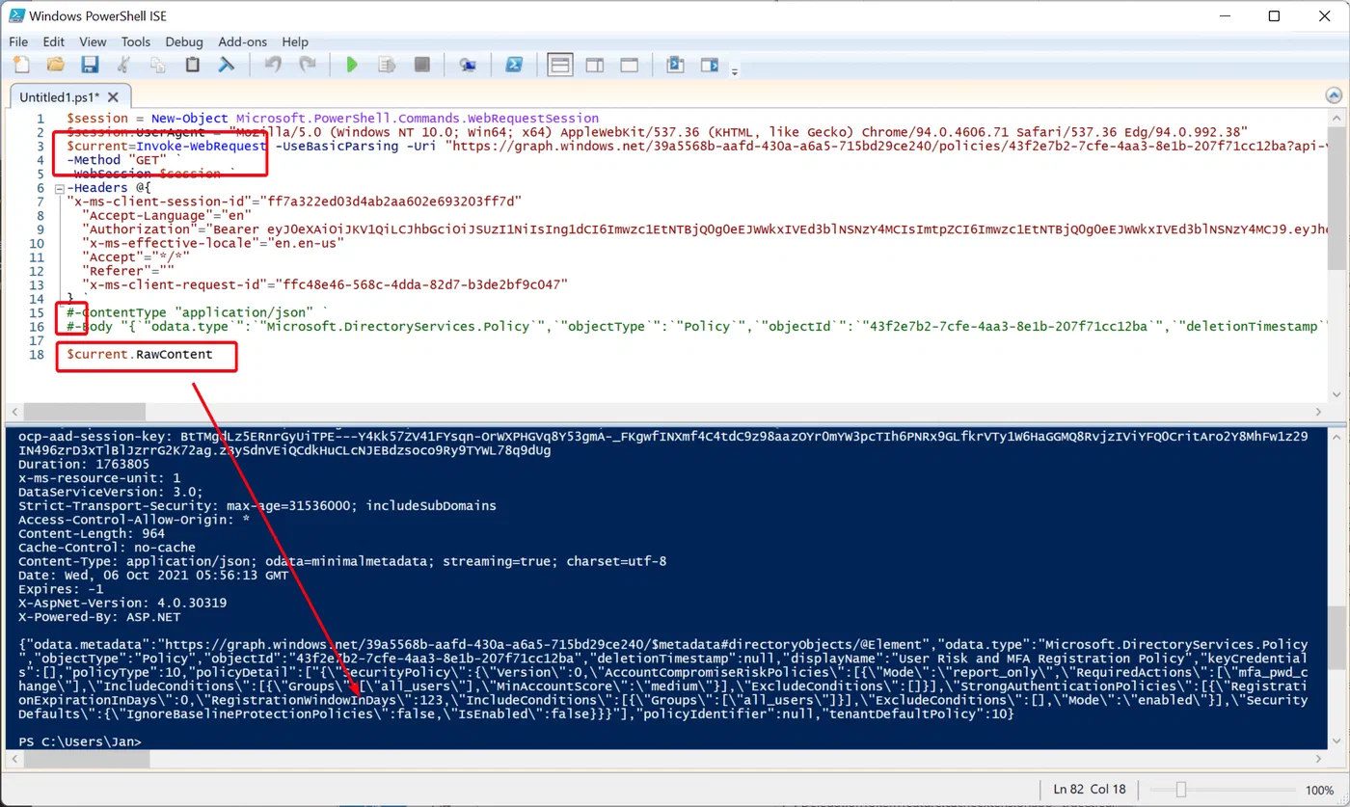Run the script with the green play icon
Image resolution: width=1350 pixels, height=807 pixels.
[352, 65]
